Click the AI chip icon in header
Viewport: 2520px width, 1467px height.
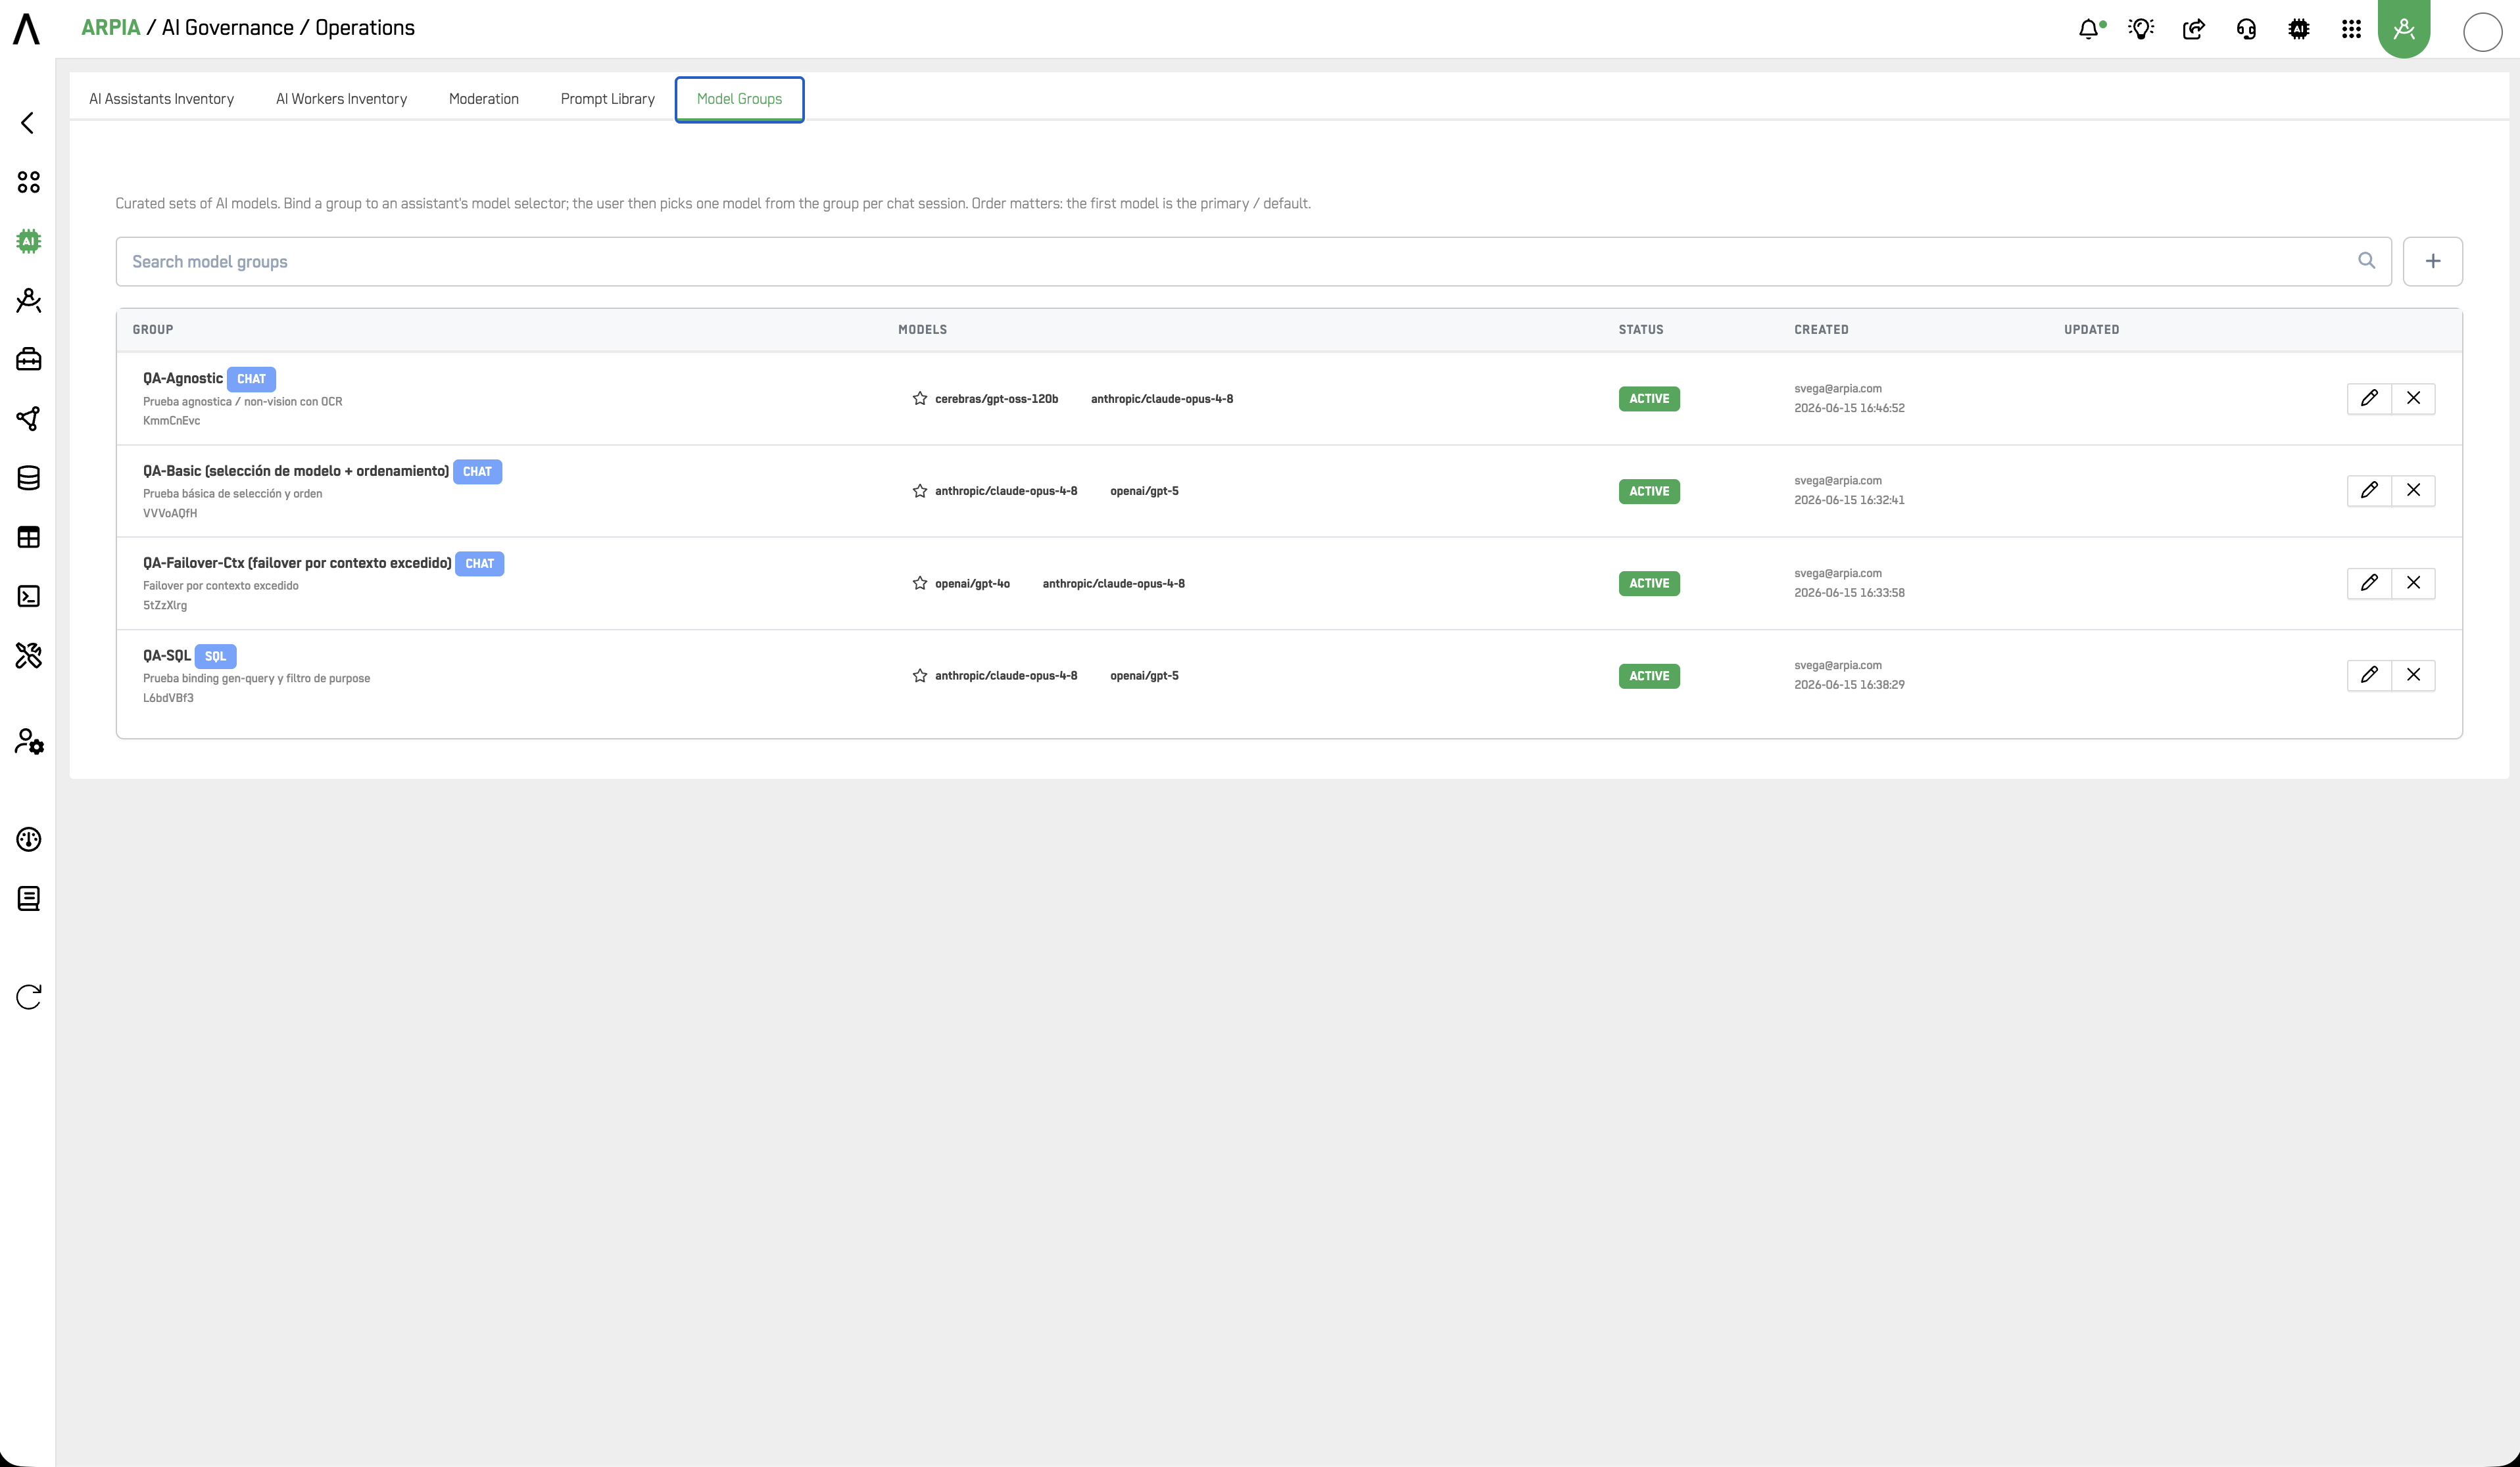tap(2299, 29)
